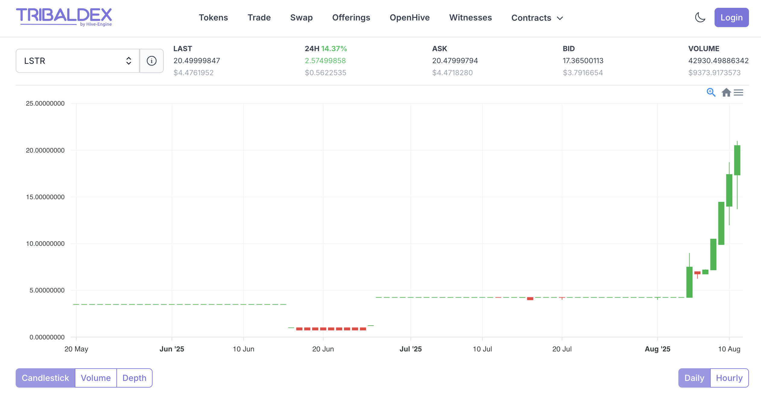The image size is (761, 405).
Task: Click the 20.00000000 y-axis label
Action: point(45,150)
